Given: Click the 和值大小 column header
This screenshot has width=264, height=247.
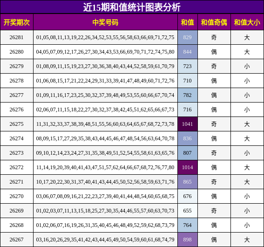Looking at the screenshot, I should tap(247, 22).
